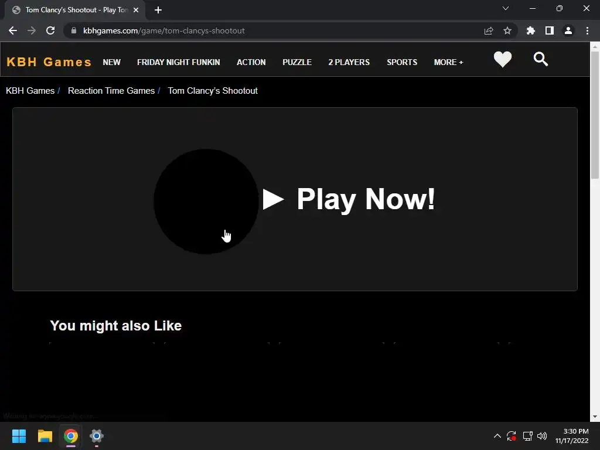Open a new browser tab

tap(158, 10)
